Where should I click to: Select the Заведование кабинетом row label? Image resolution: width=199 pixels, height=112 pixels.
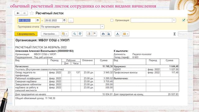(28, 84)
